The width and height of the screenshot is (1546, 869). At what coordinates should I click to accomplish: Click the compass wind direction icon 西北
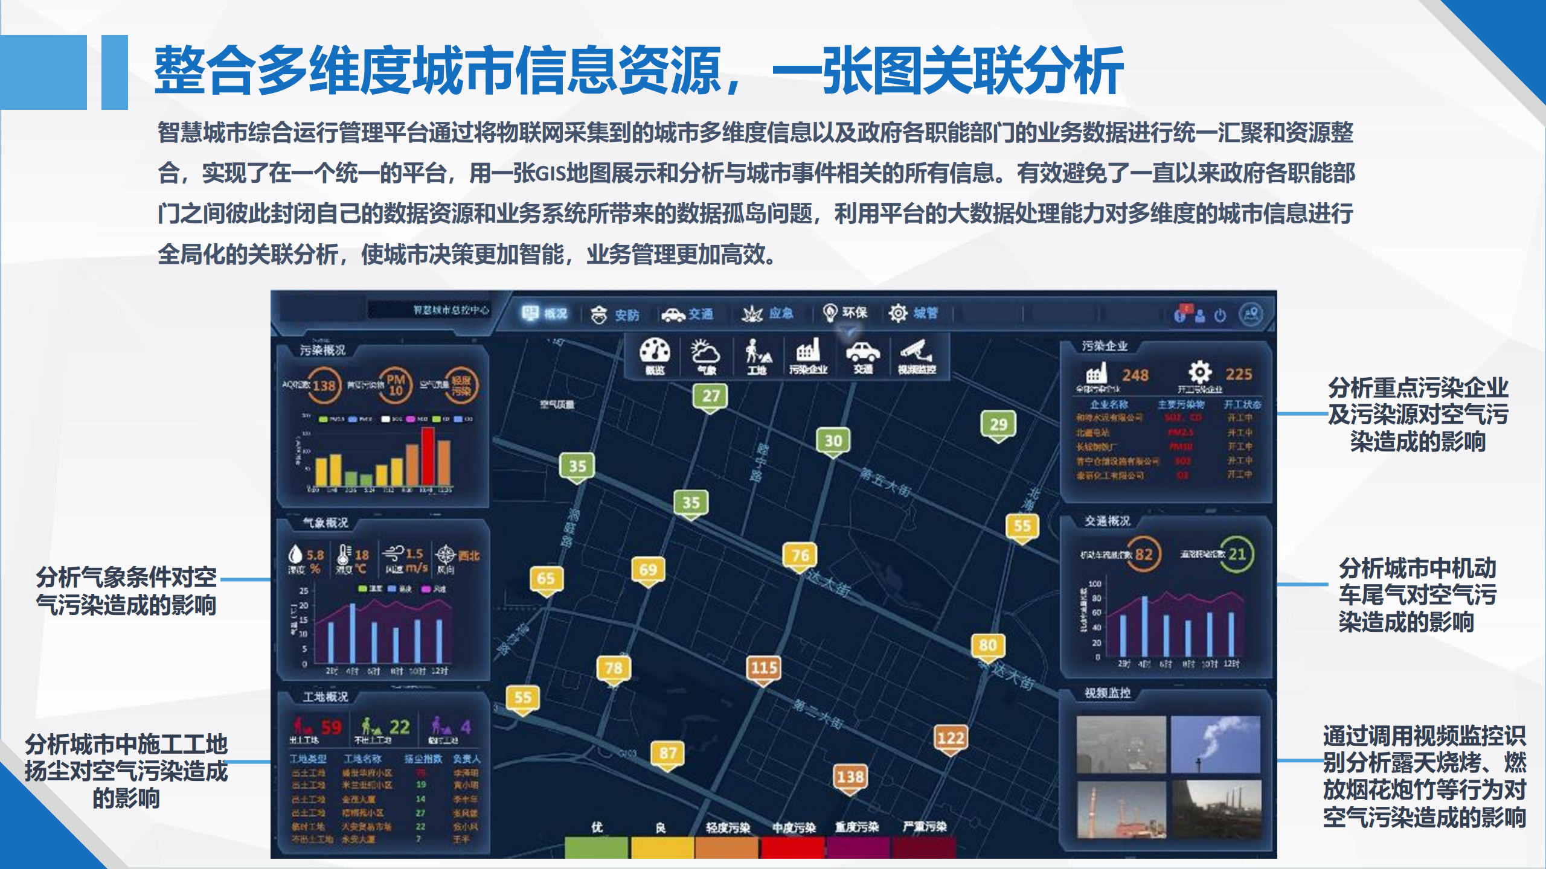[446, 554]
